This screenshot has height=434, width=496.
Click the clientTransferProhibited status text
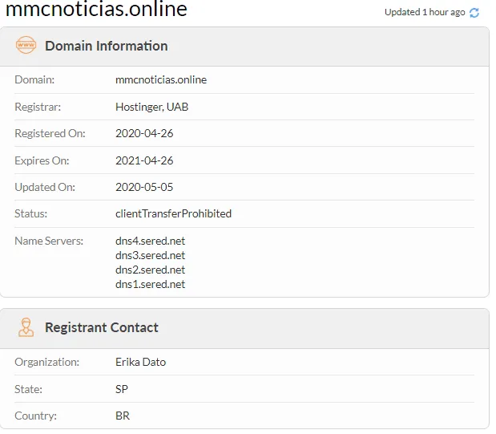coord(173,213)
